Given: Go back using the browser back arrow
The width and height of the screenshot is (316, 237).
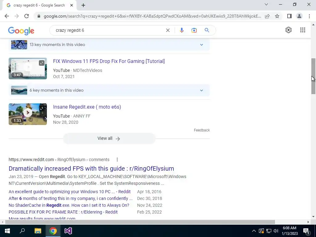Looking at the screenshot, I should (x=7, y=16).
